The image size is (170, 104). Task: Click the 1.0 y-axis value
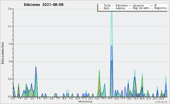10,62
